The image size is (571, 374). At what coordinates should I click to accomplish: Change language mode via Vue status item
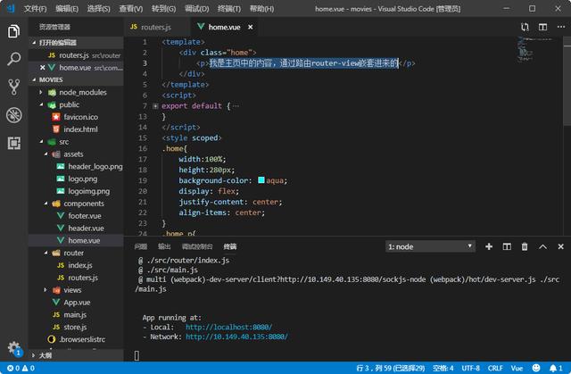click(x=517, y=368)
